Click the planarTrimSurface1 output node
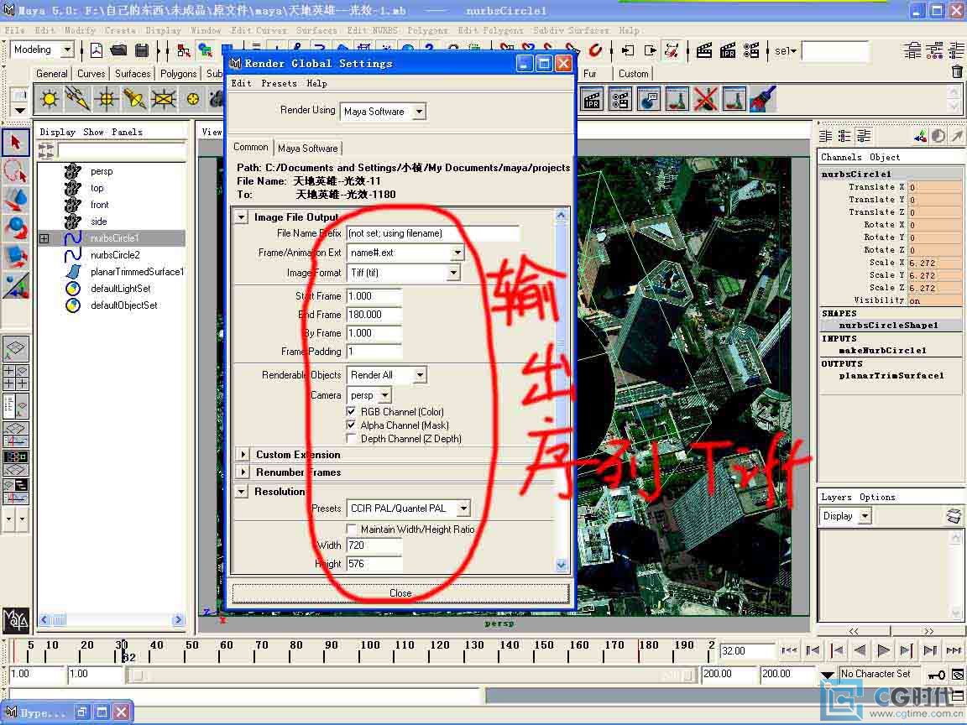 pos(891,375)
